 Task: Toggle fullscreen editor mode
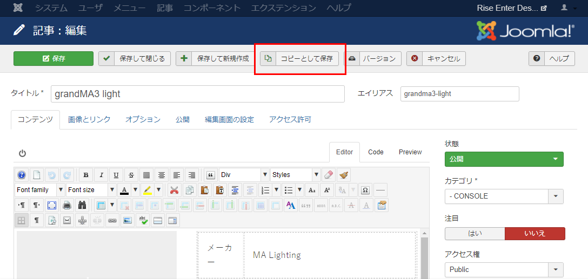52,205
